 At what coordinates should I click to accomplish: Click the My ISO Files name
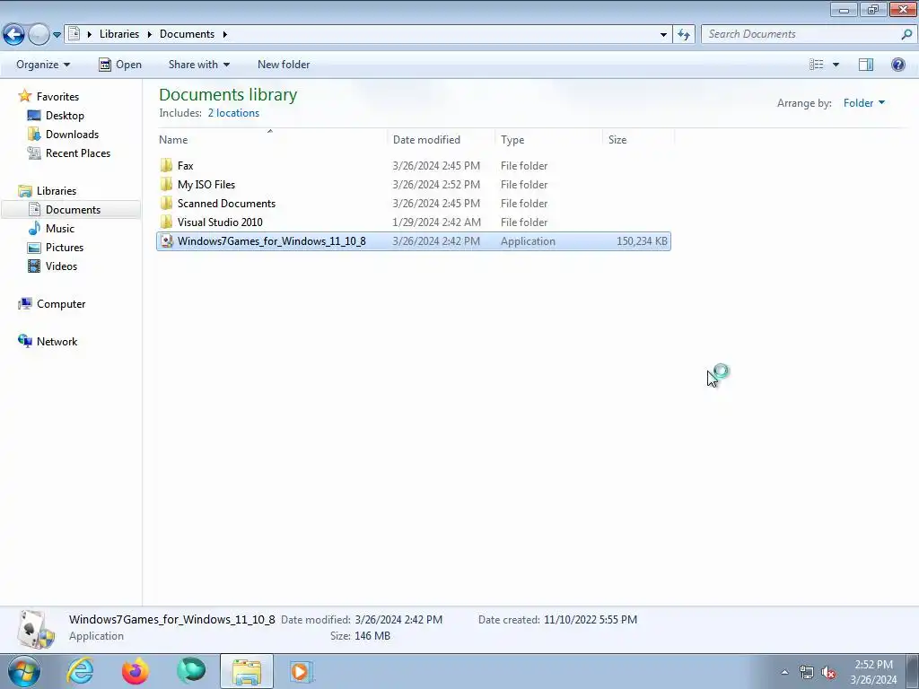point(206,185)
